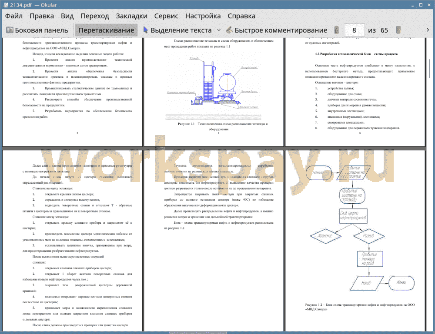
Task: Click the tank railcar diagram Рисунок 1.1
Action: pyautogui.click(x=213, y=86)
